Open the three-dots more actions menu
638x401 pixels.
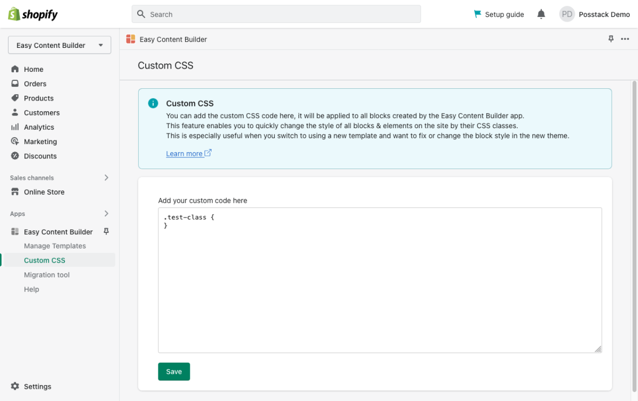pyautogui.click(x=625, y=39)
